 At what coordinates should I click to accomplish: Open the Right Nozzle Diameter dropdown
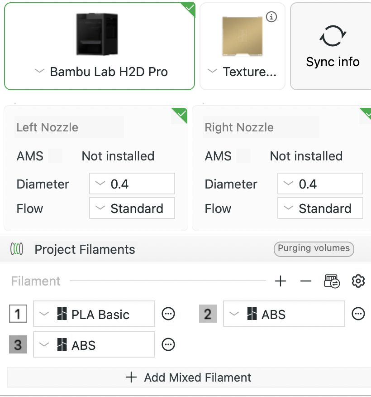tap(320, 184)
